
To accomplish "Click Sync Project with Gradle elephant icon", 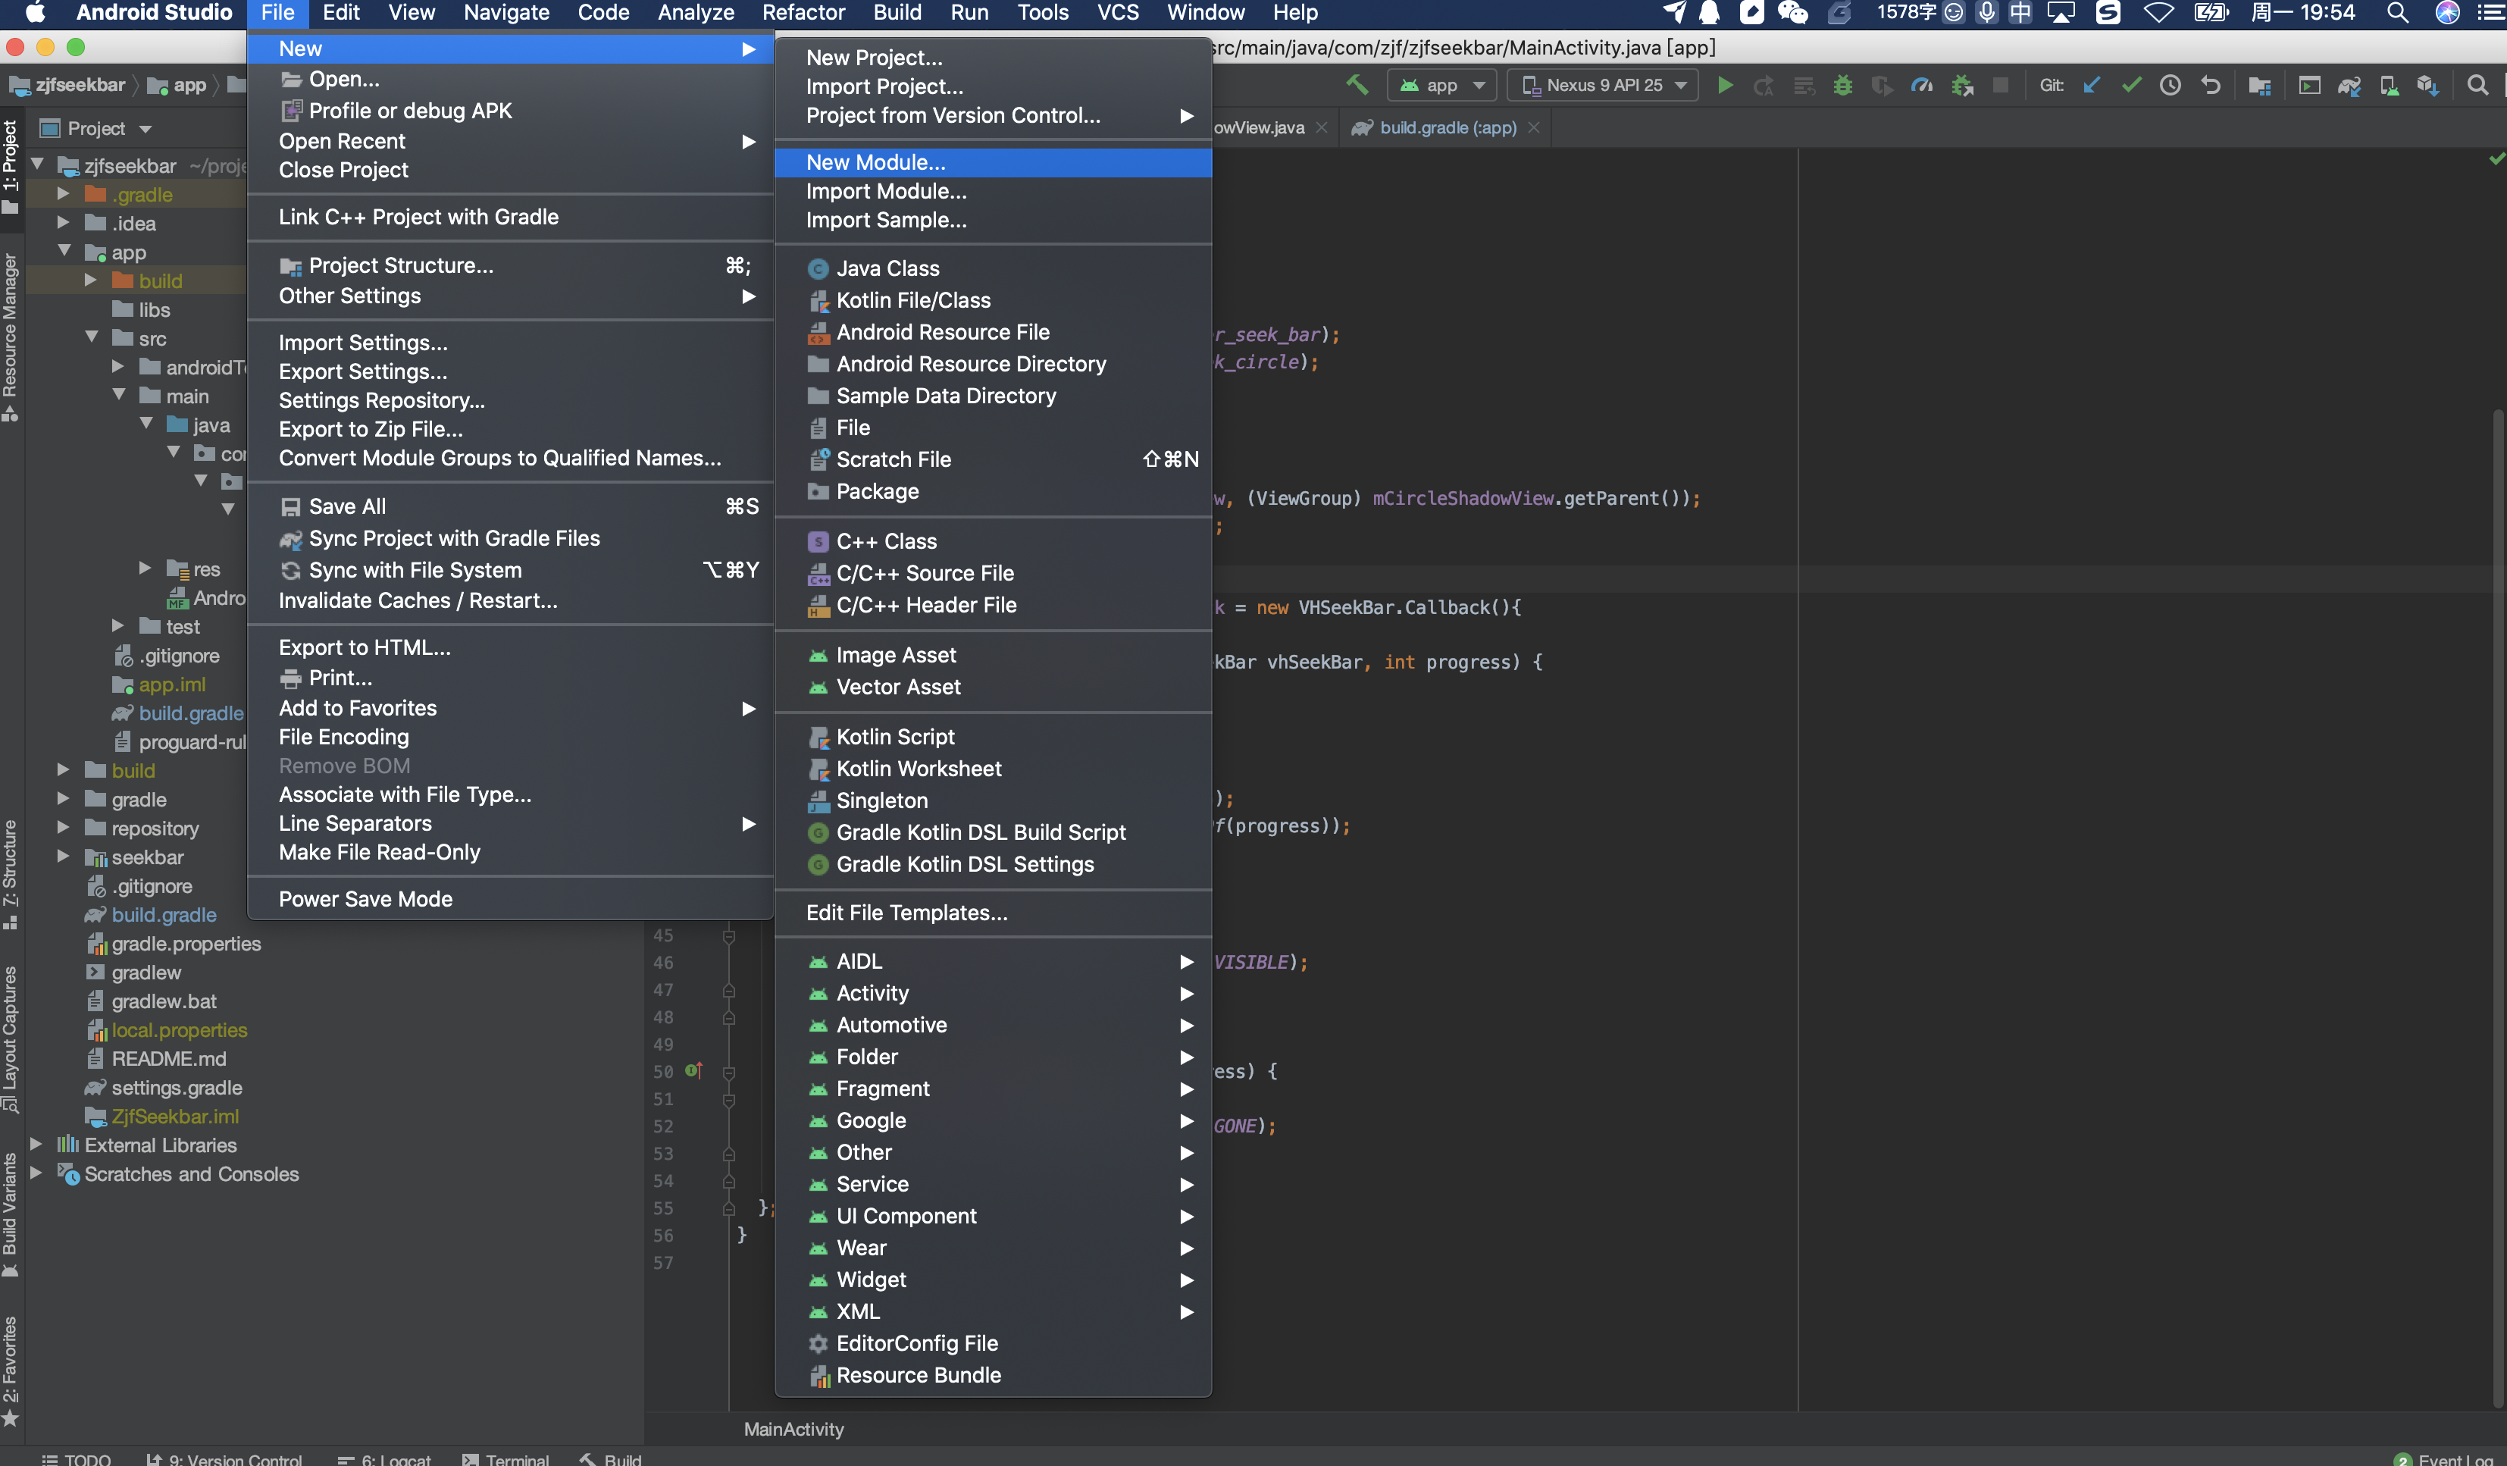I will pyautogui.click(x=2349, y=86).
